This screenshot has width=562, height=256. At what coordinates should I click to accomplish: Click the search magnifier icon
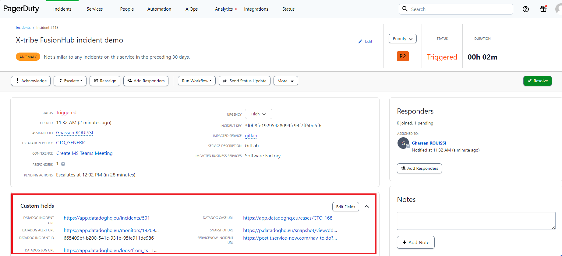tap(405, 9)
